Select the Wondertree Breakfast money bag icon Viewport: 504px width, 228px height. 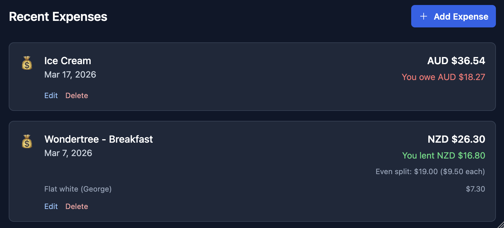point(27,141)
